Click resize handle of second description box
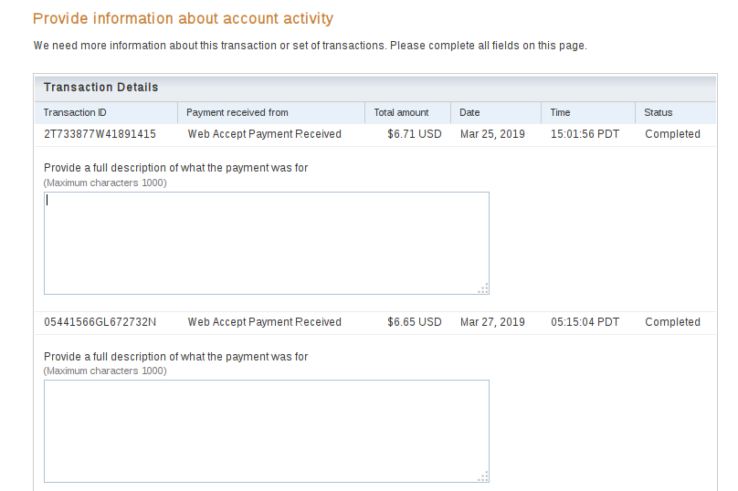 pos(483,476)
